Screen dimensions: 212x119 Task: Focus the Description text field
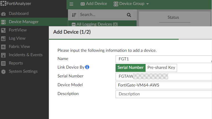pos(164,94)
